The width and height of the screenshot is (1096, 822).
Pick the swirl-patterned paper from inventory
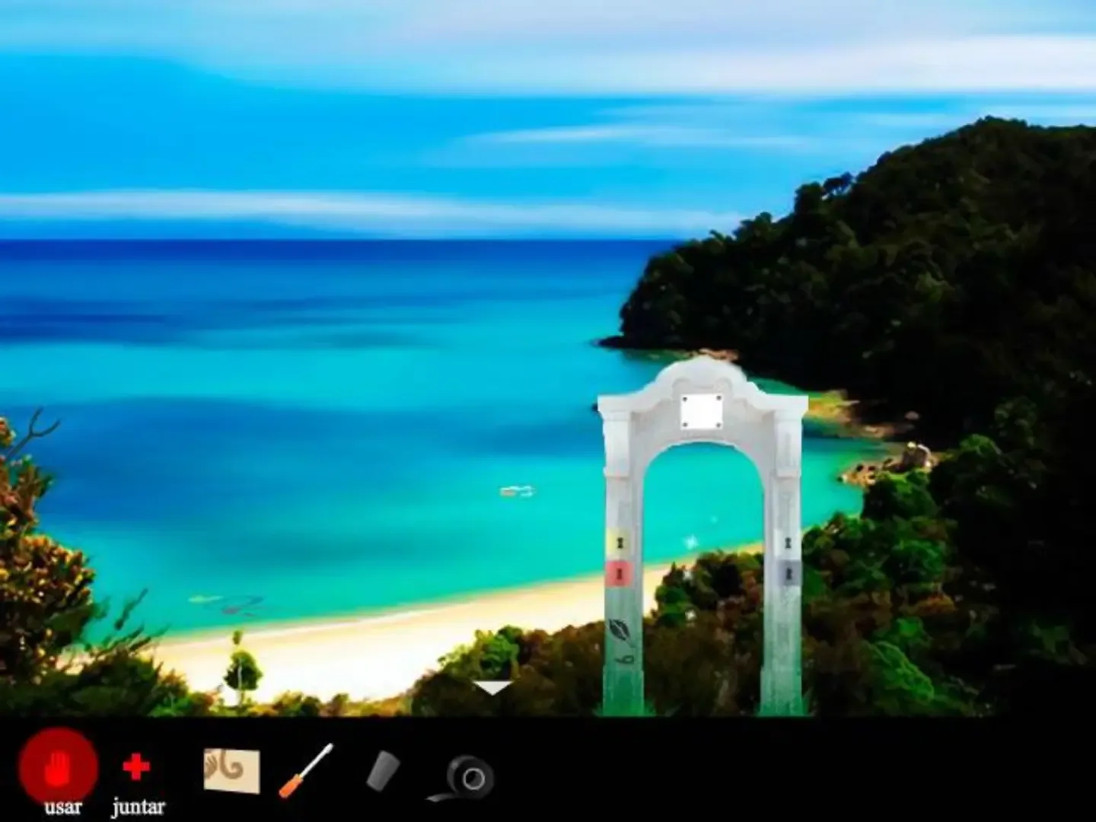tap(231, 770)
